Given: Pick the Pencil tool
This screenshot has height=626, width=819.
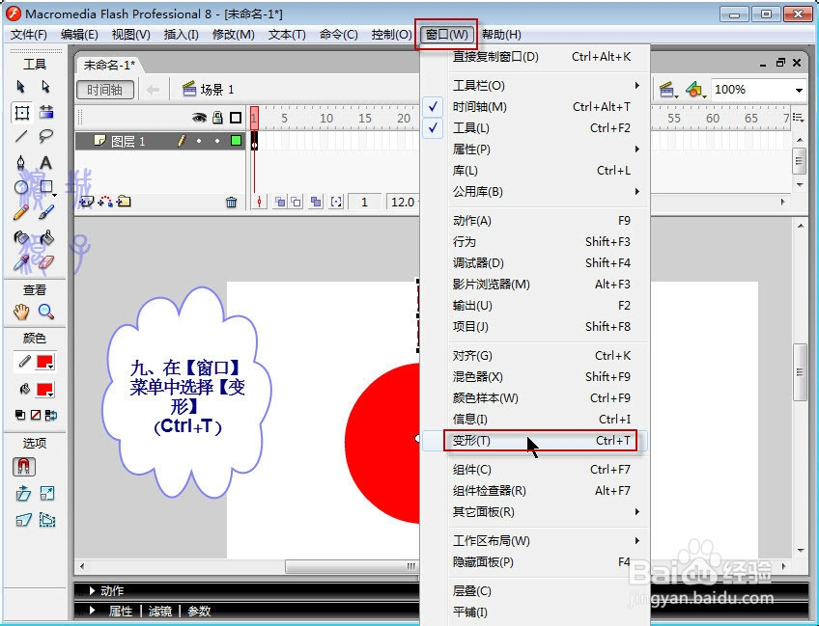Looking at the screenshot, I should tap(21, 212).
